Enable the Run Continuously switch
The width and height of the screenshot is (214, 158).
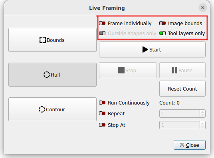(102, 103)
